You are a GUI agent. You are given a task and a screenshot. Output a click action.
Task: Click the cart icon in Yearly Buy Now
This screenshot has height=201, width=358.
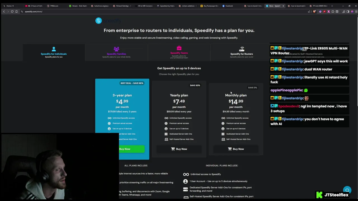pyautogui.click(x=173, y=149)
